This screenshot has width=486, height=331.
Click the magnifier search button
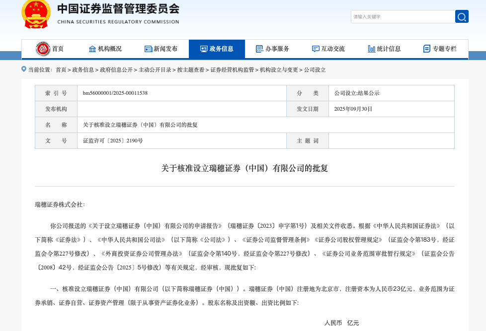click(x=462, y=17)
